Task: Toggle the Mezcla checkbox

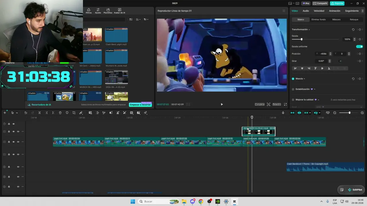Action: click(293, 79)
